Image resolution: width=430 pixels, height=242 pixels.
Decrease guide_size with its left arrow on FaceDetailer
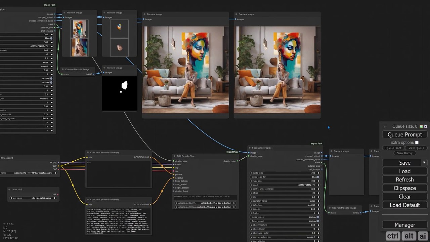click(x=252, y=173)
